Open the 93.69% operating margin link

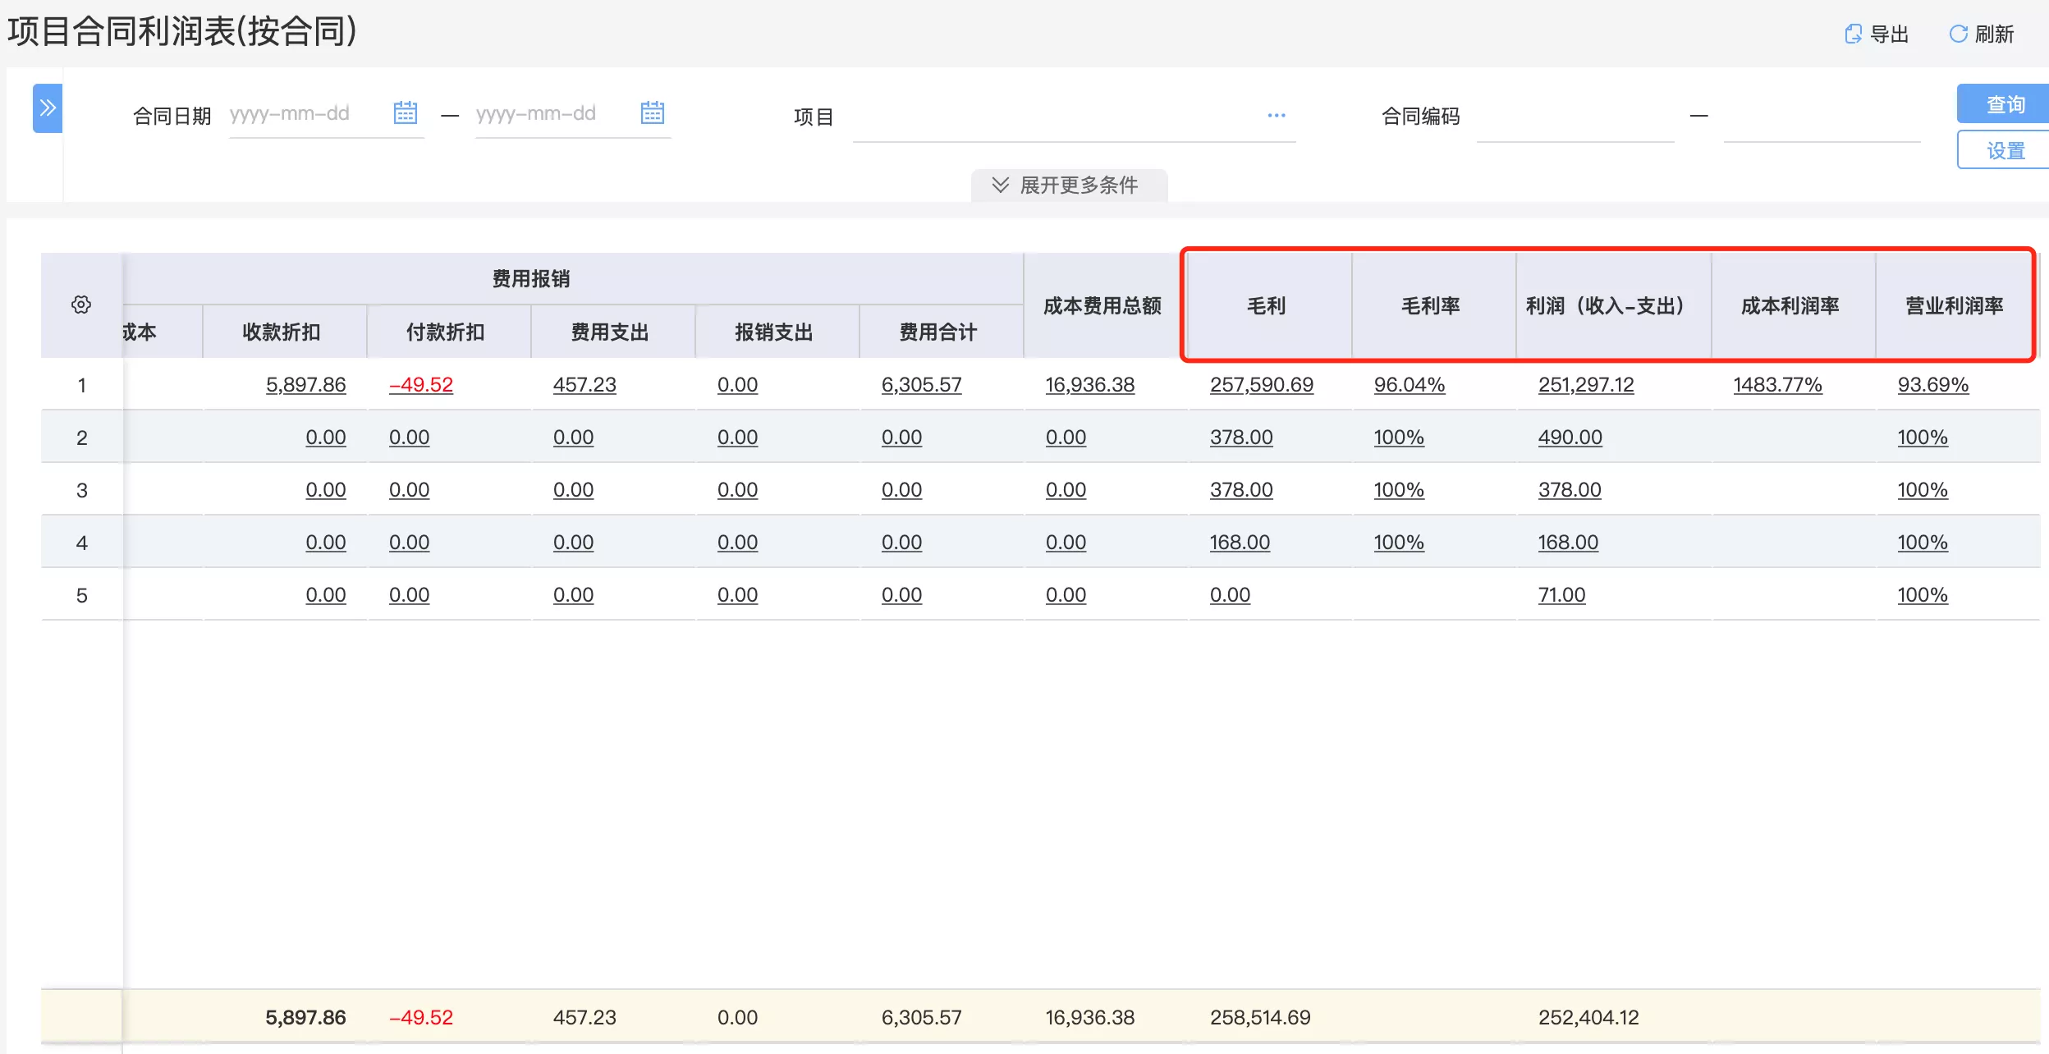[x=1933, y=384]
